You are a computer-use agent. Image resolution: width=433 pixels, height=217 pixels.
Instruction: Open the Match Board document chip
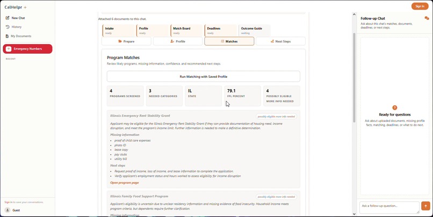[x=186, y=31]
